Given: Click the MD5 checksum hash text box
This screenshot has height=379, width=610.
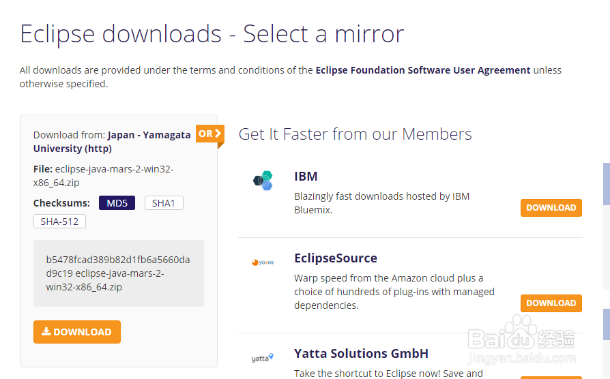Looking at the screenshot, I should 118,273.
